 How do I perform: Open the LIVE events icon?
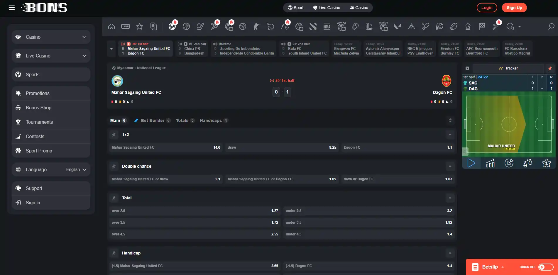(126, 27)
